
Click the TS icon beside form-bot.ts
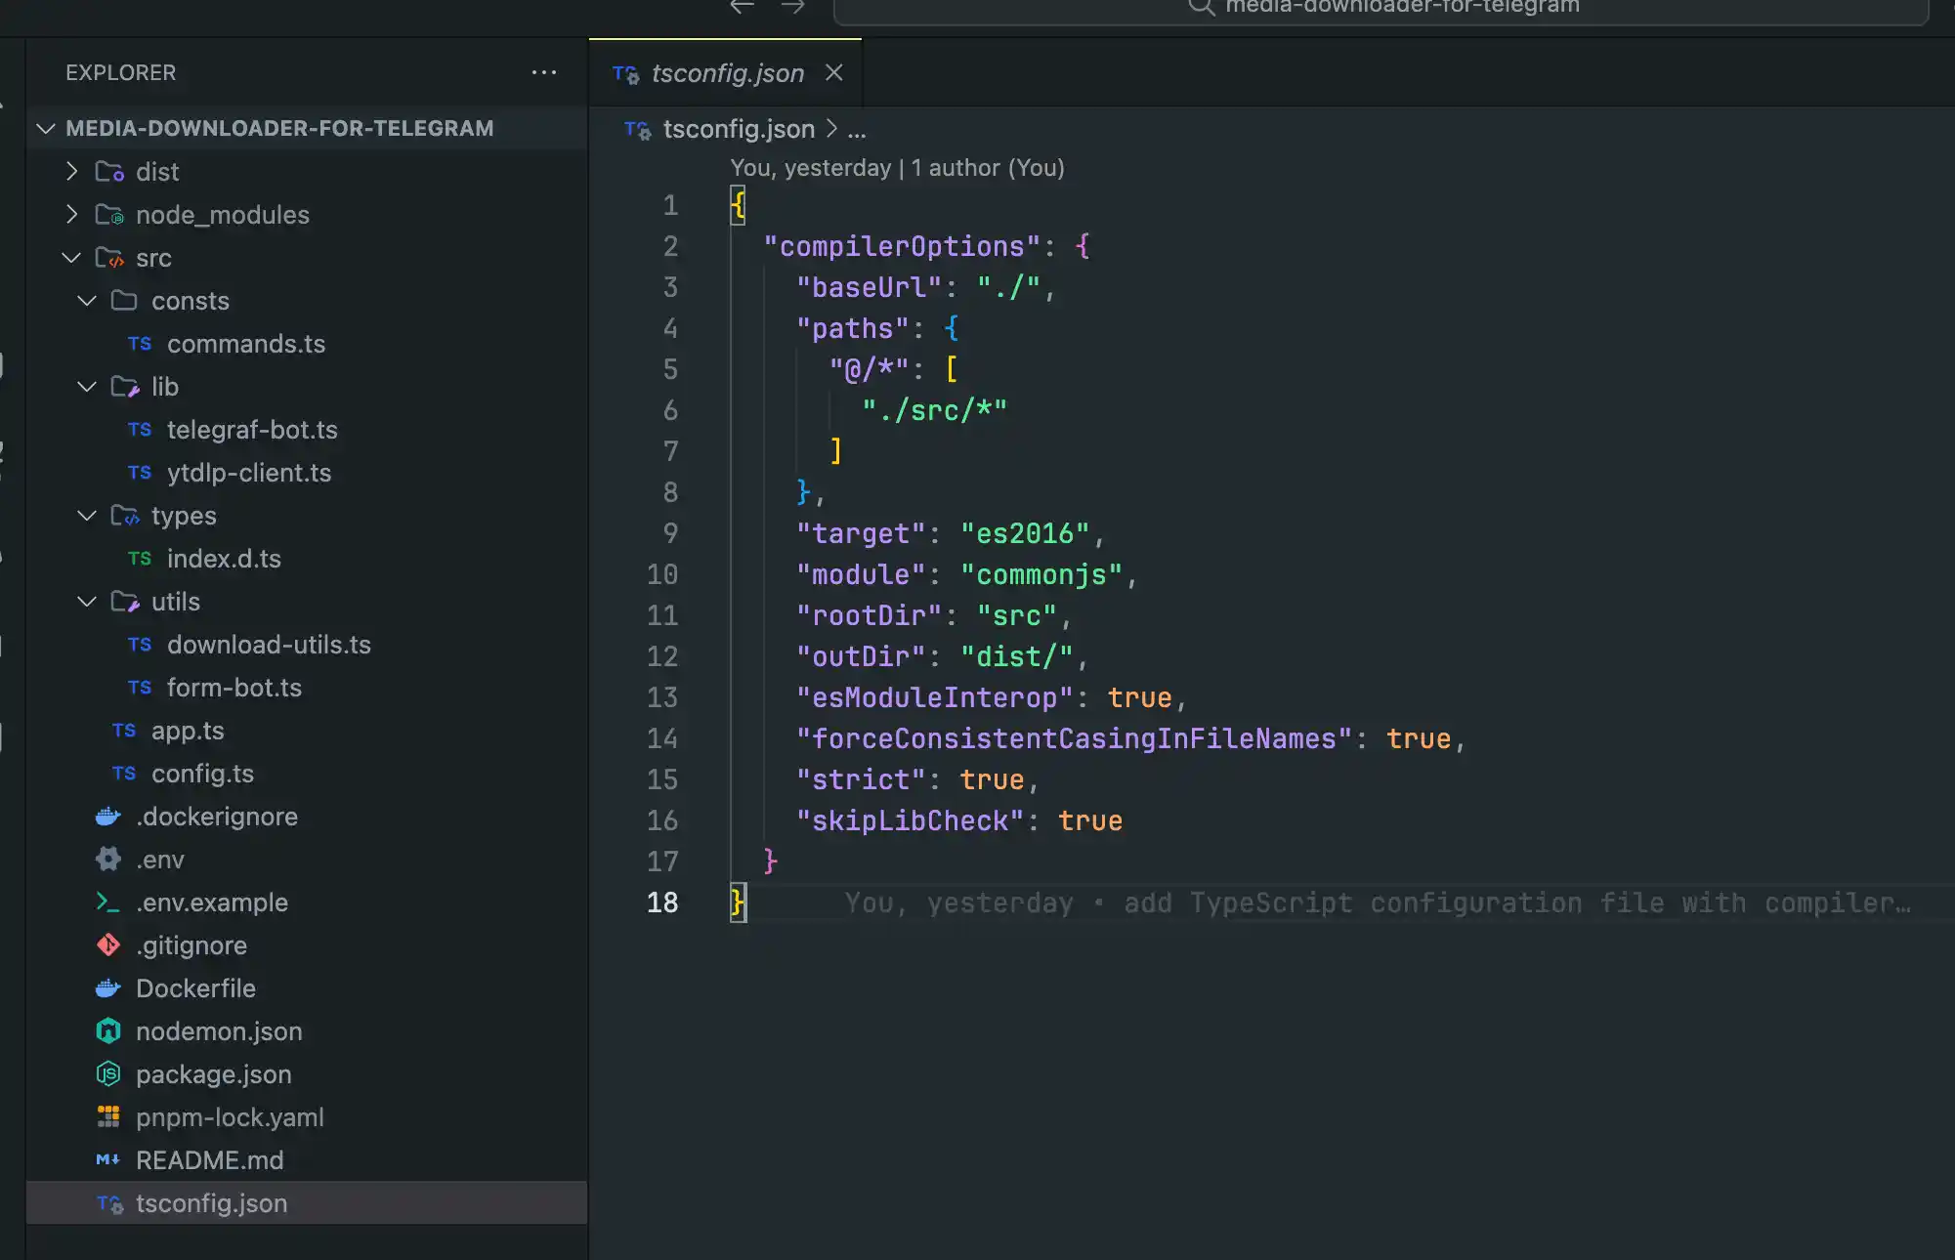(140, 688)
